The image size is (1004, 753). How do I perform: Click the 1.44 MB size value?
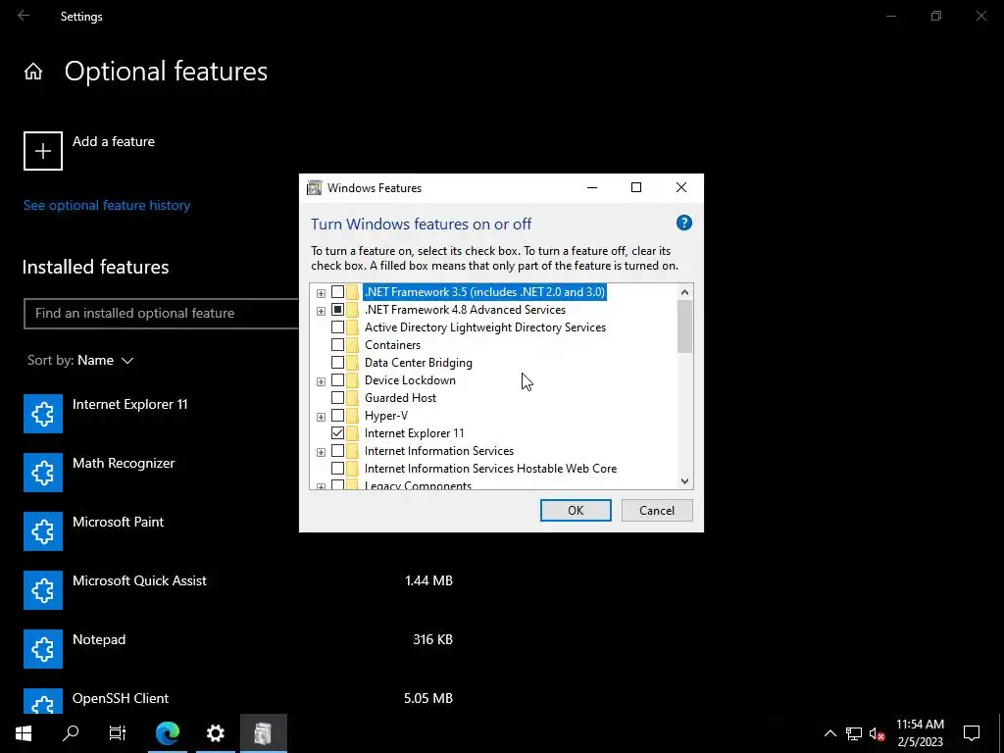pos(428,580)
